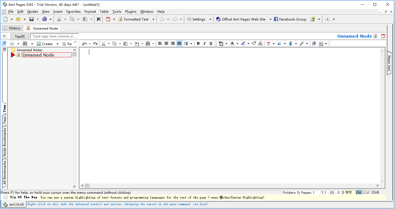The height and width of the screenshot is (209, 395).
Task: Click the highlighter color icon
Action: pyautogui.click(x=243, y=43)
